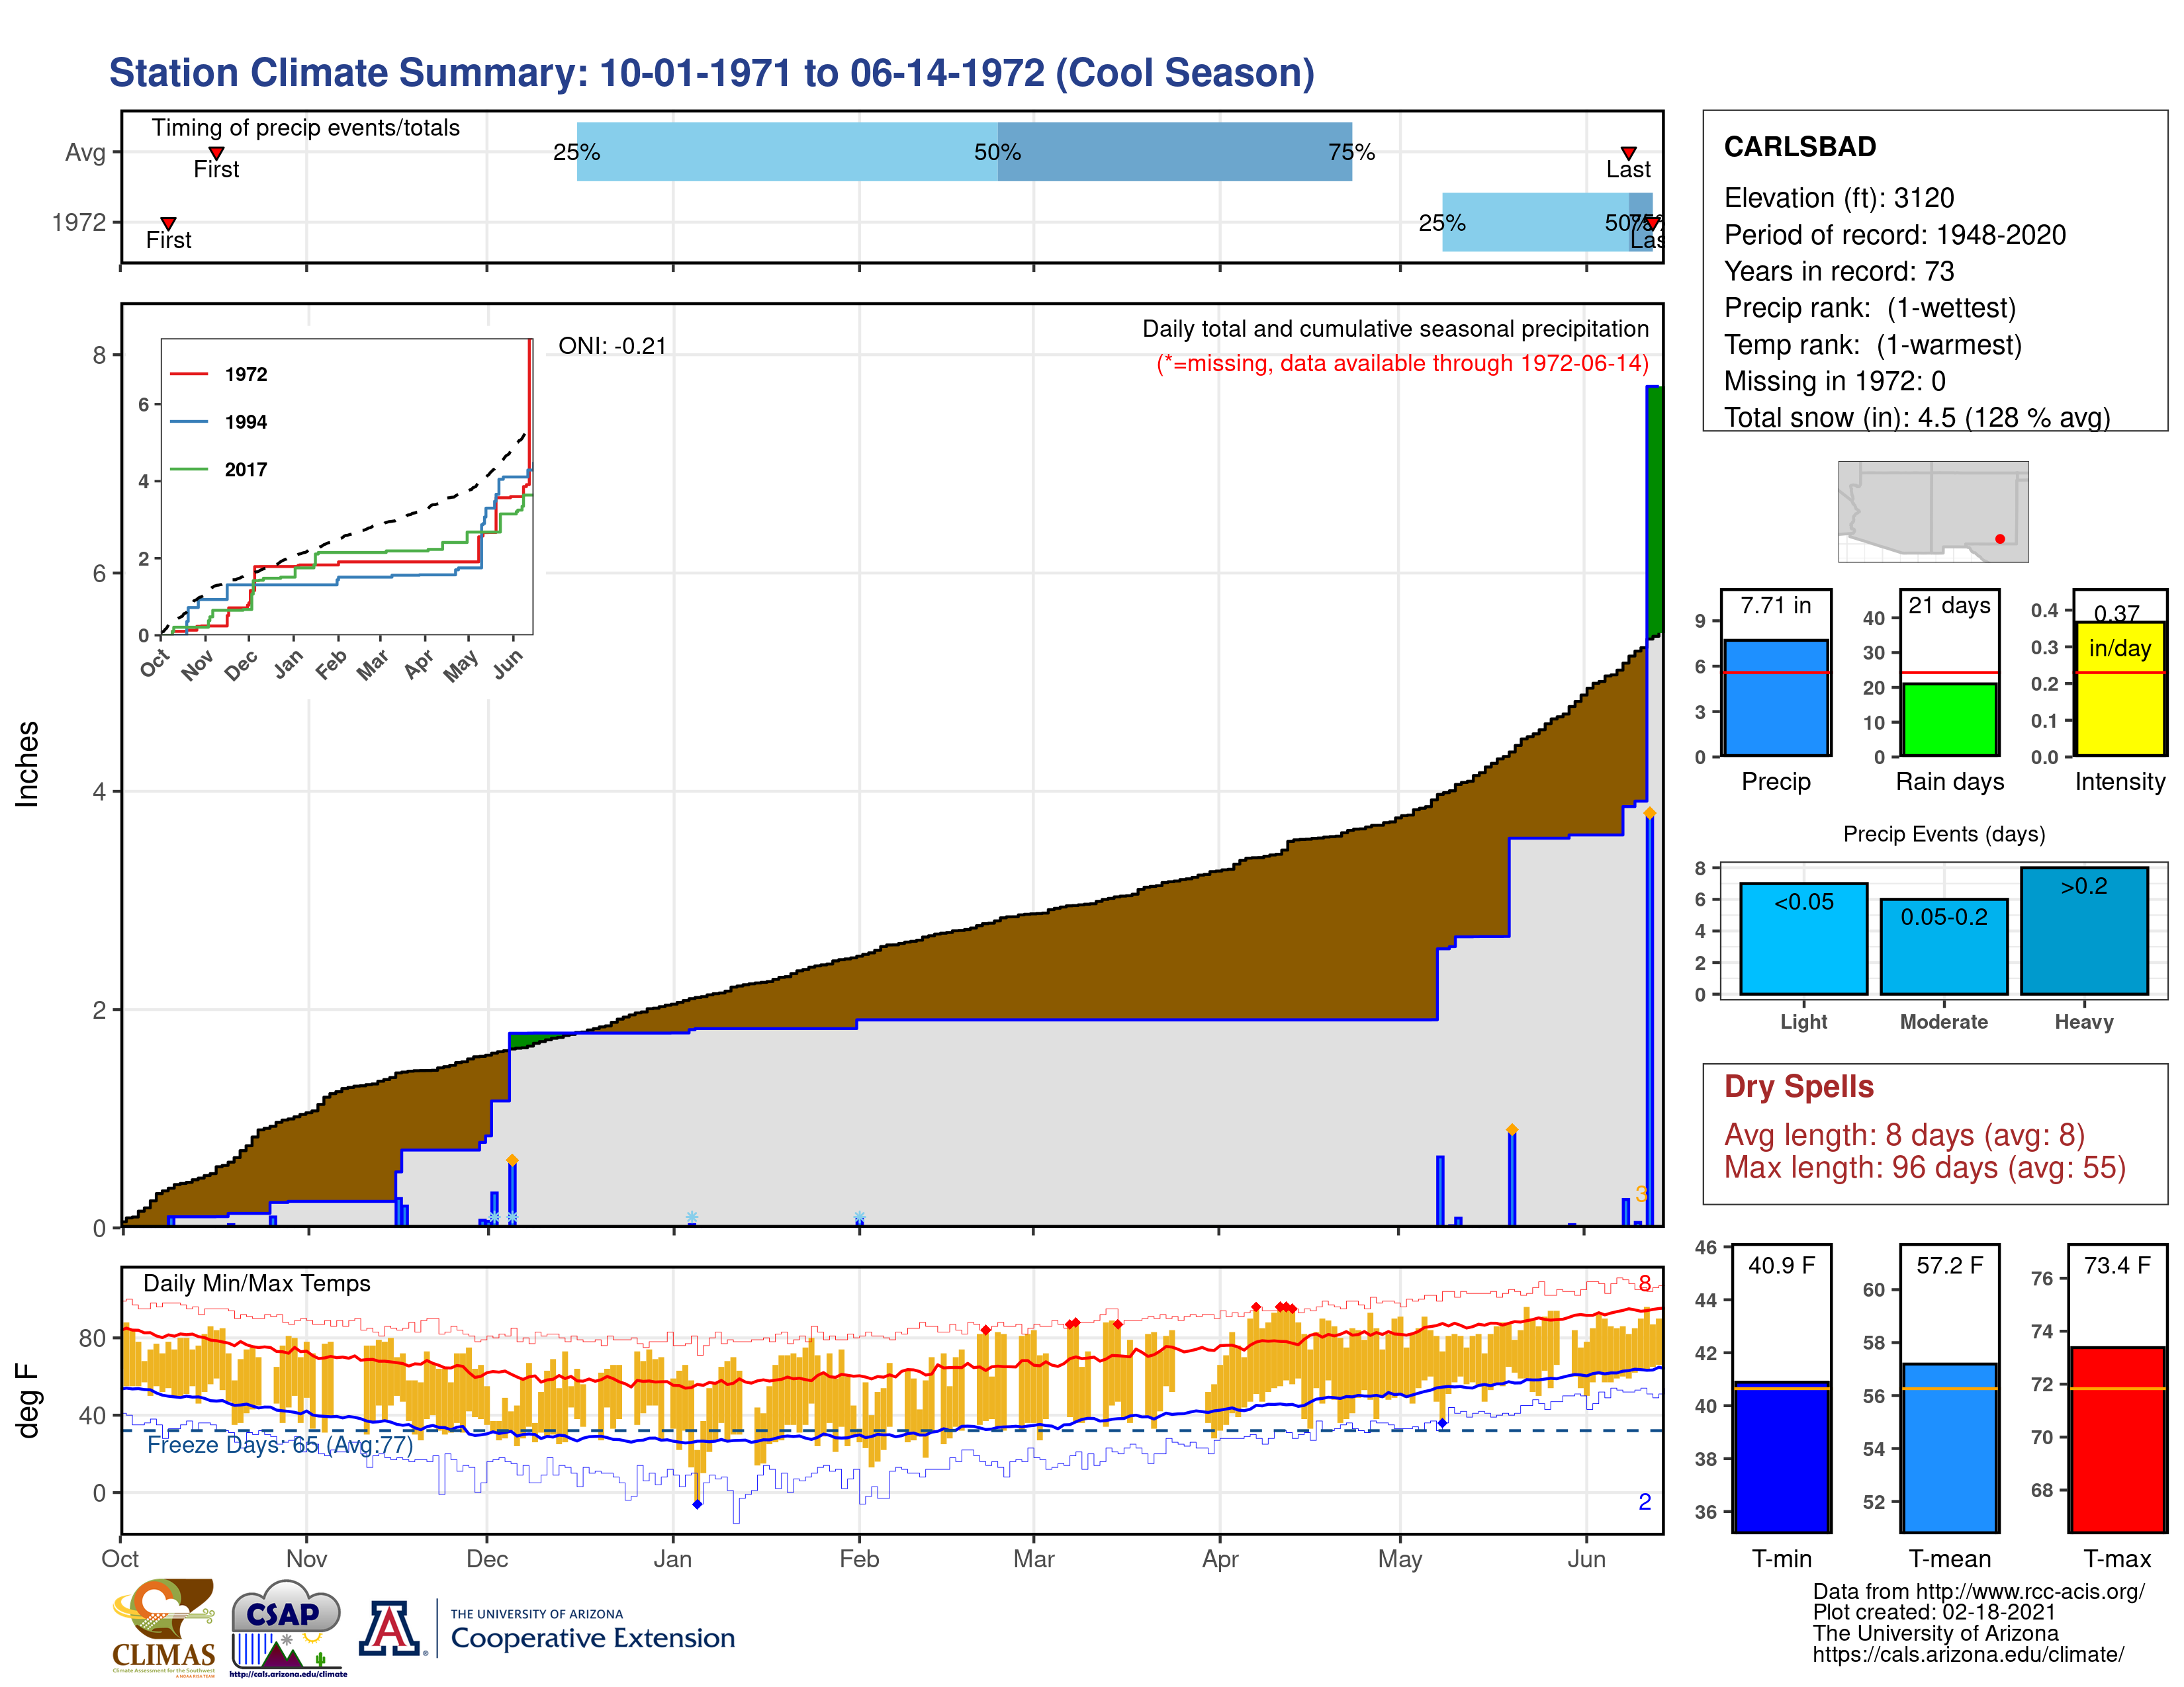Click the Precip Events (days) title
The image size is (2184, 1687).
point(1943,834)
